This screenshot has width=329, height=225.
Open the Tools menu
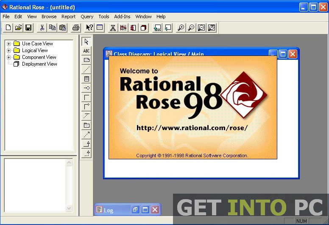[x=104, y=17]
